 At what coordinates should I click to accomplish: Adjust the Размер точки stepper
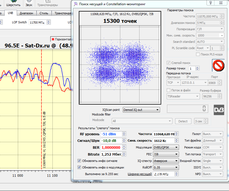click(197, 68)
